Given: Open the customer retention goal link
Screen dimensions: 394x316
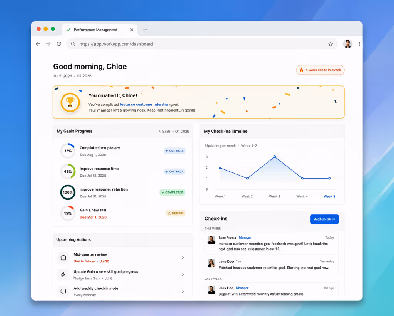Looking at the screenshot, I should [x=145, y=104].
